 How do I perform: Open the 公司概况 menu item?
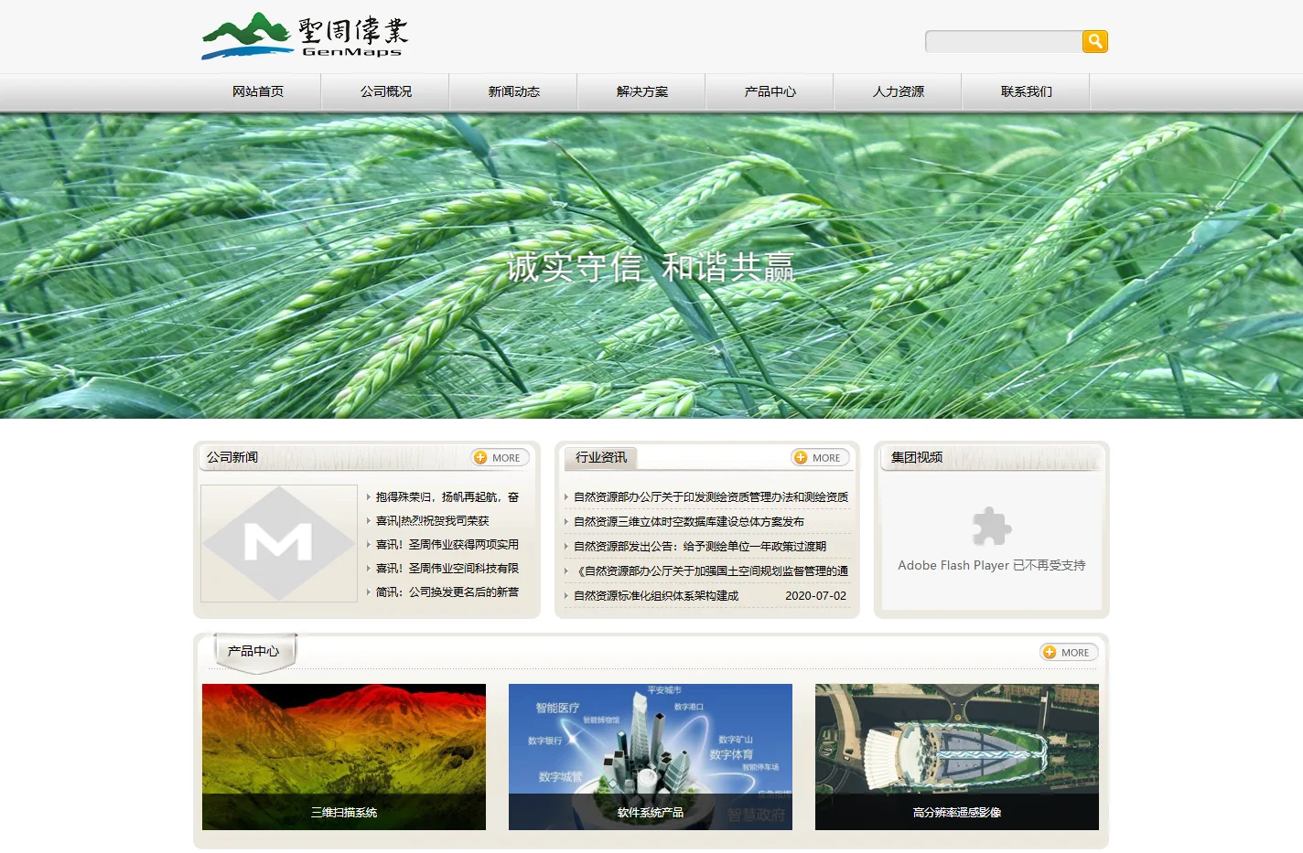(386, 91)
